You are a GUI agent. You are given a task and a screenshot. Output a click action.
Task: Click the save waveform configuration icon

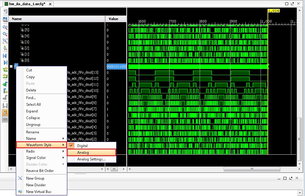(5, 19)
